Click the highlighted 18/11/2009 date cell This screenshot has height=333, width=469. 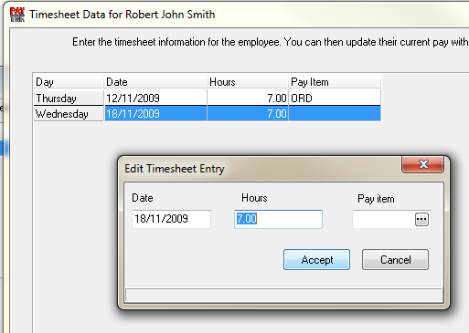pos(155,114)
